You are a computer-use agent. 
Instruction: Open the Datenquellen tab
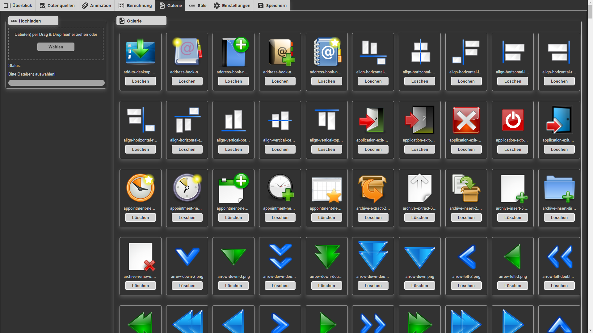pyautogui.click(x=57, y=6)
